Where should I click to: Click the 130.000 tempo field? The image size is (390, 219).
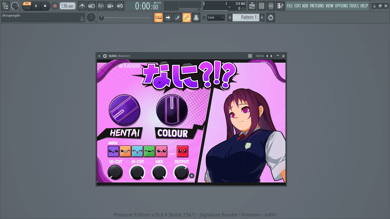[67, 6]
